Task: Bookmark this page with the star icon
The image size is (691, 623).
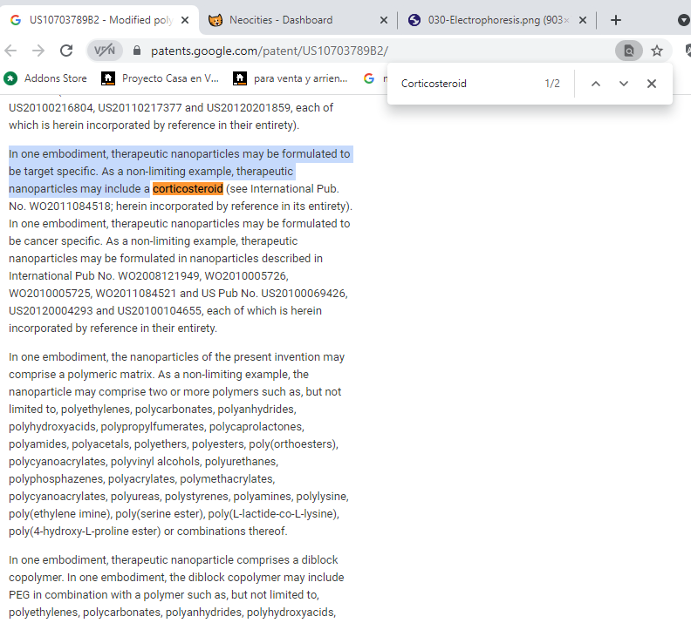Action: coord(657,51)
